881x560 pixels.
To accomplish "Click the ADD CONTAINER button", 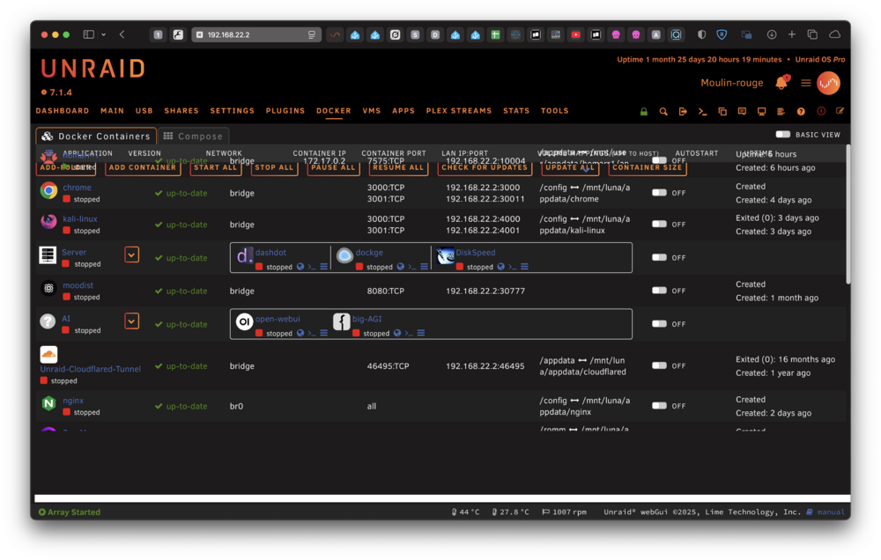I will point(142,167).
